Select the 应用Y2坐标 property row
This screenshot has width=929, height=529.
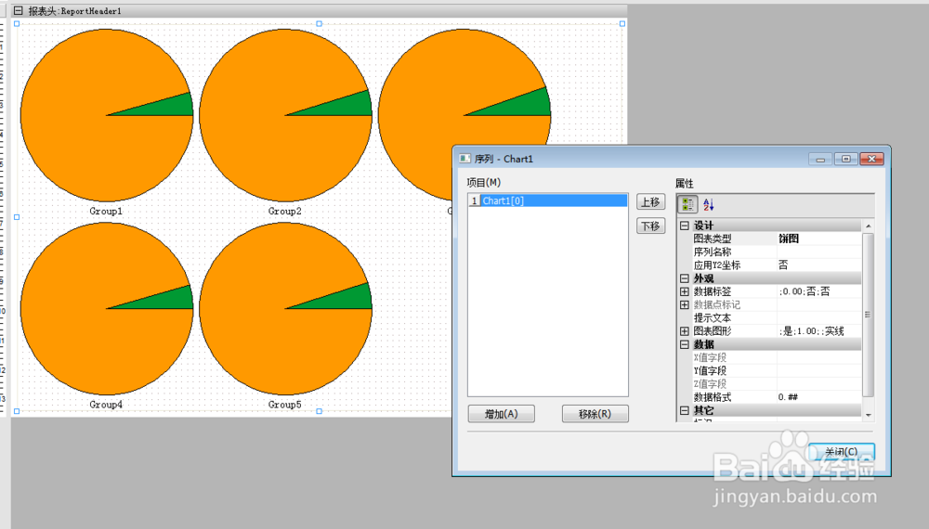[x=776, y=265]
